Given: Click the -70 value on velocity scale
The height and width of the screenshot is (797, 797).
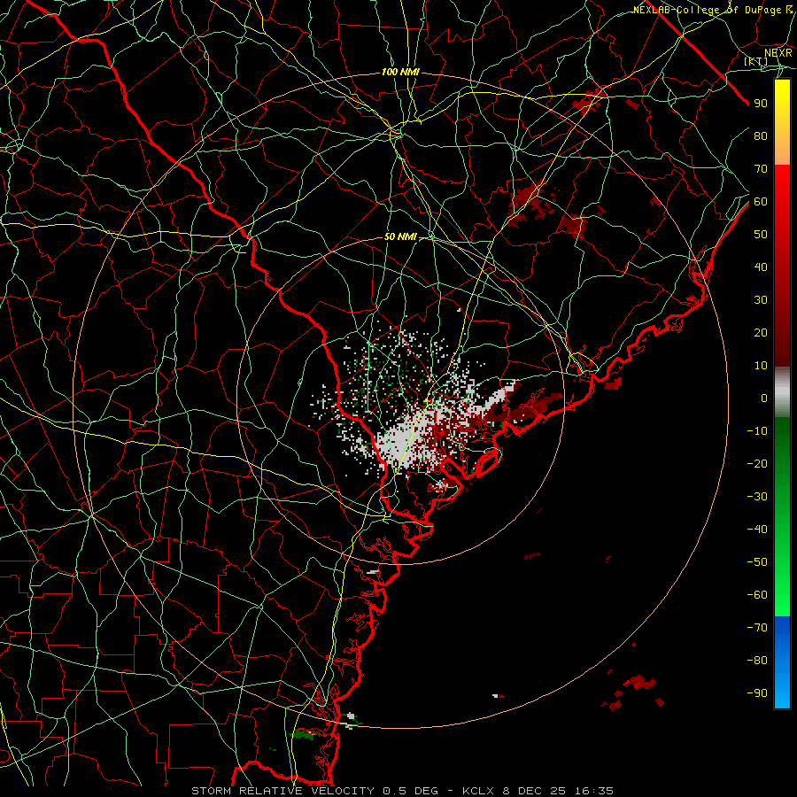Looking at the screenshot, I should coord(757,627).
